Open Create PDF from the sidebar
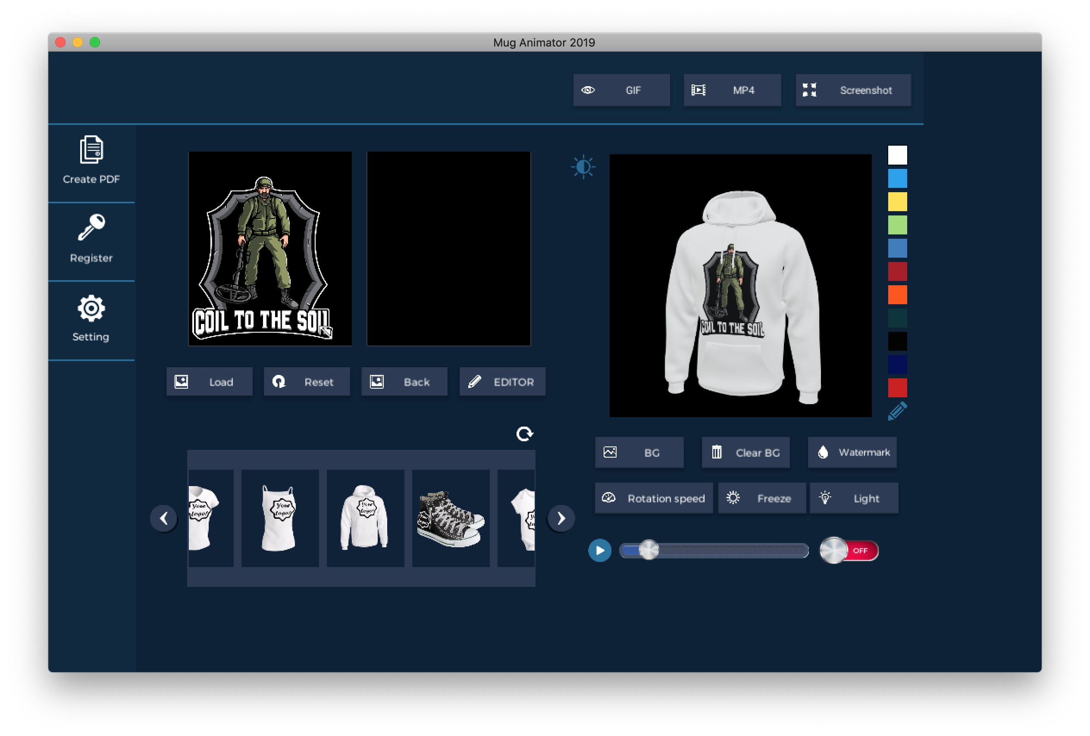The image size is (1090, 736). pyautogui.click(x=91, y=160)
